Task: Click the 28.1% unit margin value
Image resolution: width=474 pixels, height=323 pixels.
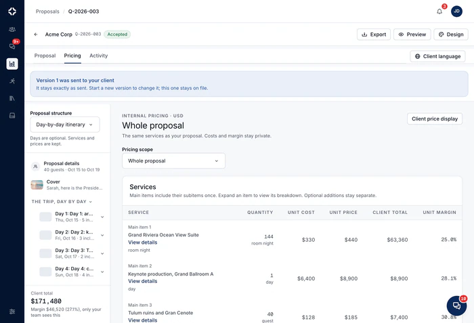Action: pos(448,278)
